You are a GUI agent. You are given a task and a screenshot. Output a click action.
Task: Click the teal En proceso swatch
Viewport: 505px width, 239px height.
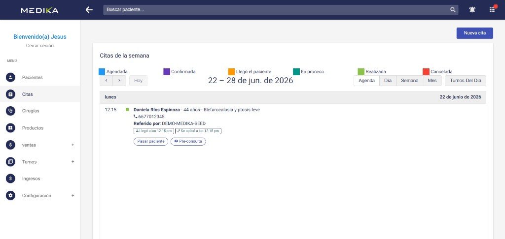pyautogui.click(x=296, y=72)
